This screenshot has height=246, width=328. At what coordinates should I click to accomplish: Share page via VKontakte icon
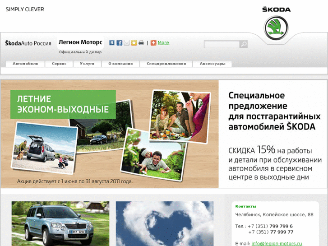coord(112,43)
